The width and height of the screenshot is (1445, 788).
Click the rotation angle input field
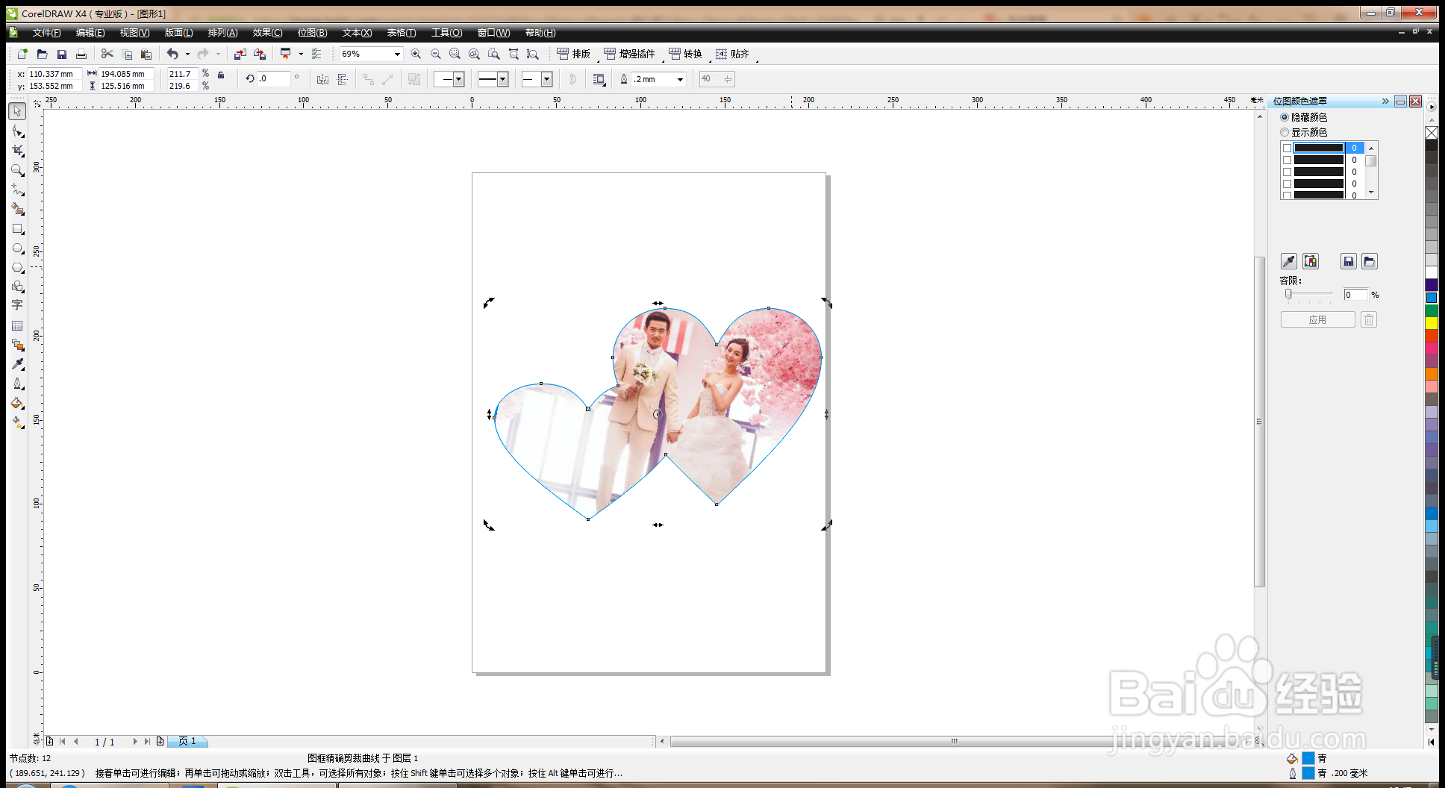[272, 78]
